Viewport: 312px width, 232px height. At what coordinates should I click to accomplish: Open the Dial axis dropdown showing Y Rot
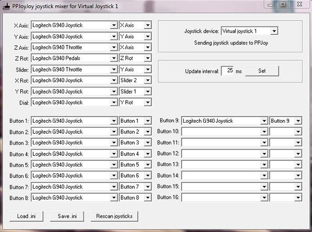[147, 103]
